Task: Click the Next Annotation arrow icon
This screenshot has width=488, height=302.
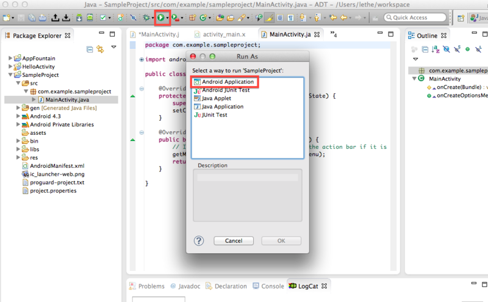Action: [302, 18]
